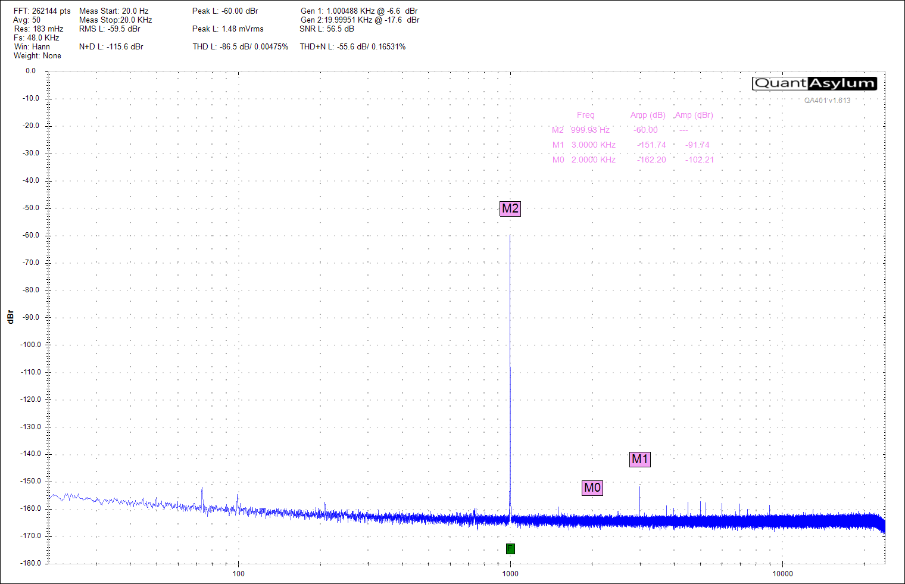Select Meas Start: 20.0 Hz text
Image resolution: width=905 pixels, height=584 pixels.
pos(114,11)
